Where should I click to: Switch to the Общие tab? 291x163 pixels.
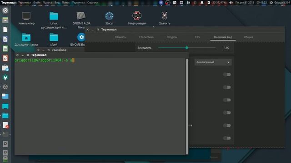(x=248, y=37)
